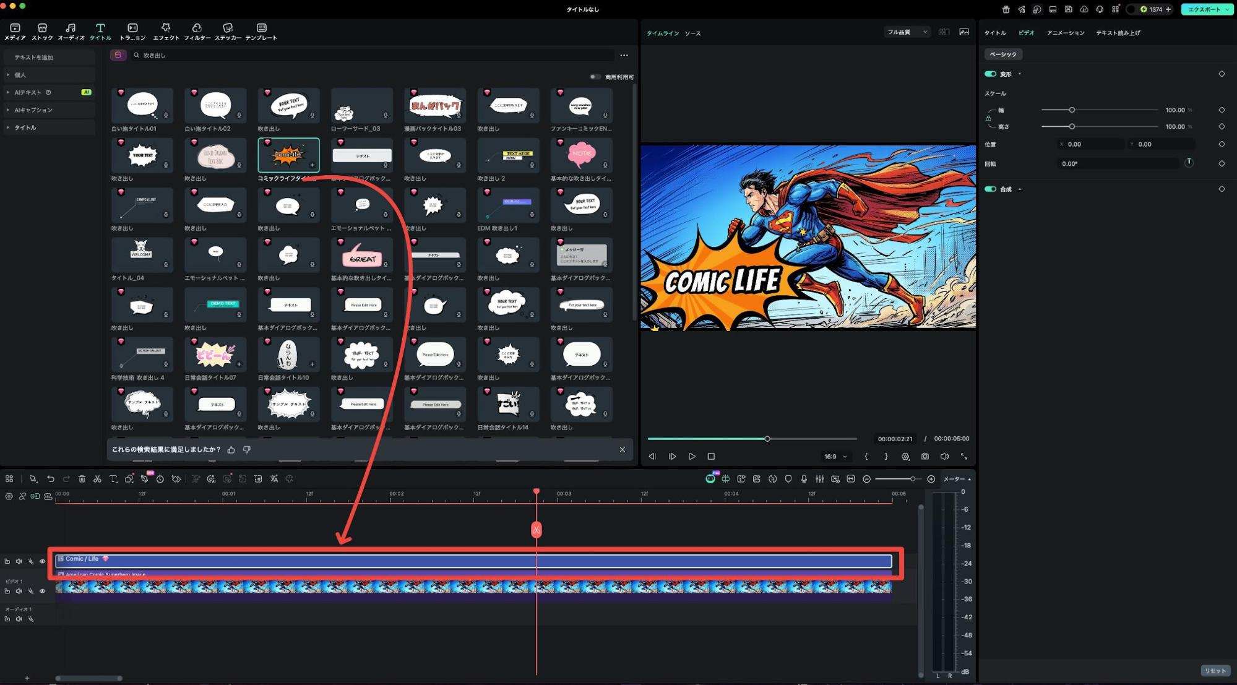The image size is (1237, 685).
Task: Click the テキストを追加 button
Action: tap(49, 57)
